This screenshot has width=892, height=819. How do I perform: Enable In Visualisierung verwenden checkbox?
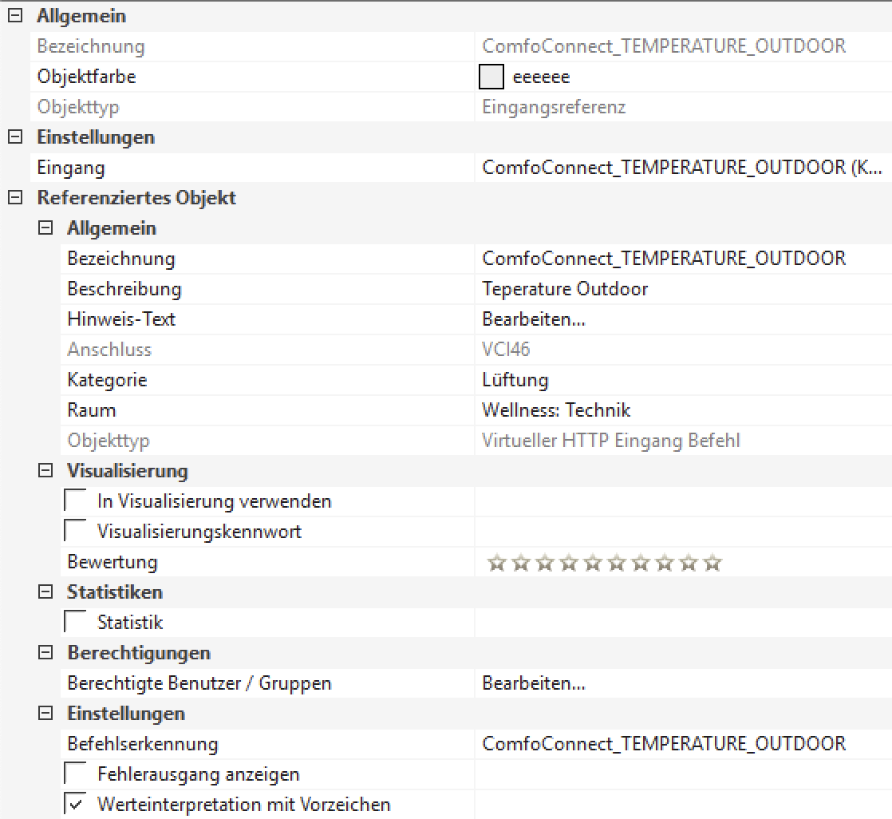tap(75, 500)
